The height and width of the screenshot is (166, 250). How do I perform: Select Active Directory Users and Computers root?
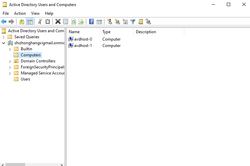36,31
